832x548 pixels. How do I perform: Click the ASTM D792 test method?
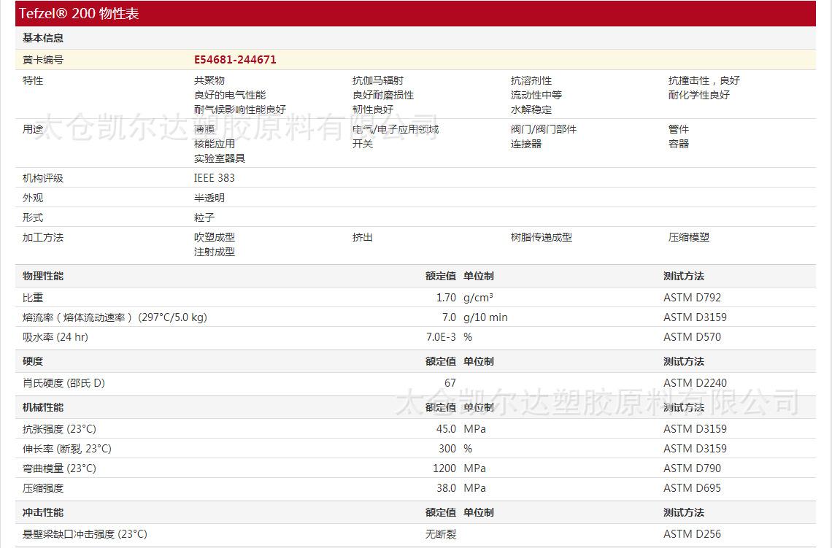(692, 298)
